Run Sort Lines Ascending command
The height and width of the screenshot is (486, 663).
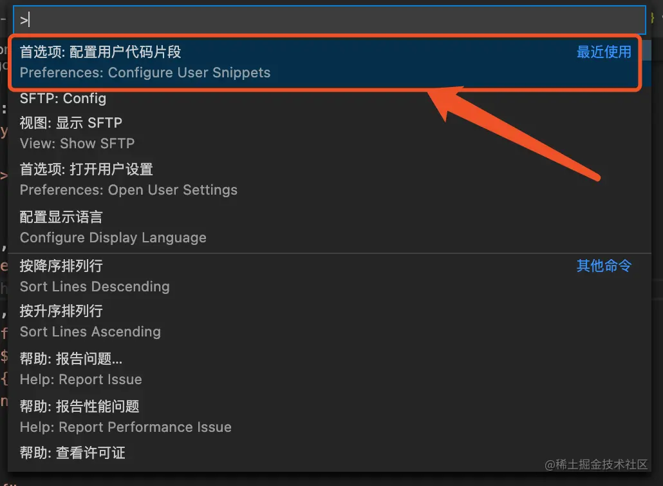point(330,322)
